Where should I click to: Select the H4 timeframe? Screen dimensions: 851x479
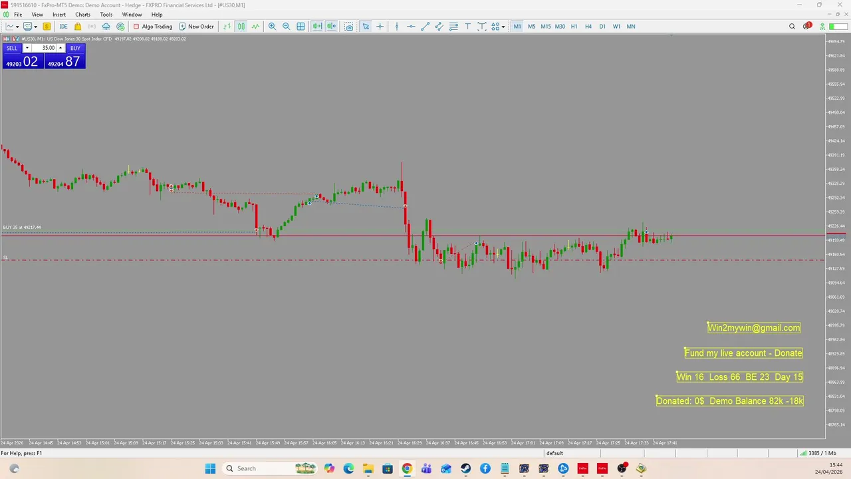pos(588,27)
